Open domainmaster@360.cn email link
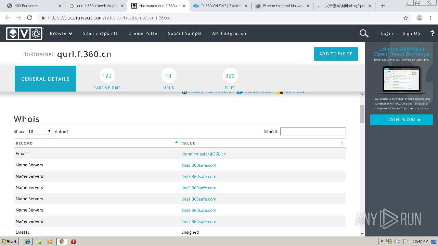This screenshot has width=438, height=246. coord(204,154)
